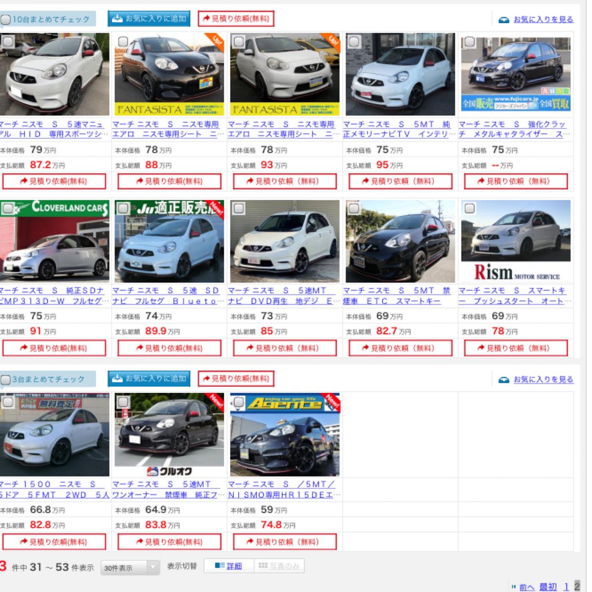Image resolution: width=592 pixels, height=592 pixels.
Task: Select checkbox on the Cloverland Cars listing
Action: pos(8,208)
